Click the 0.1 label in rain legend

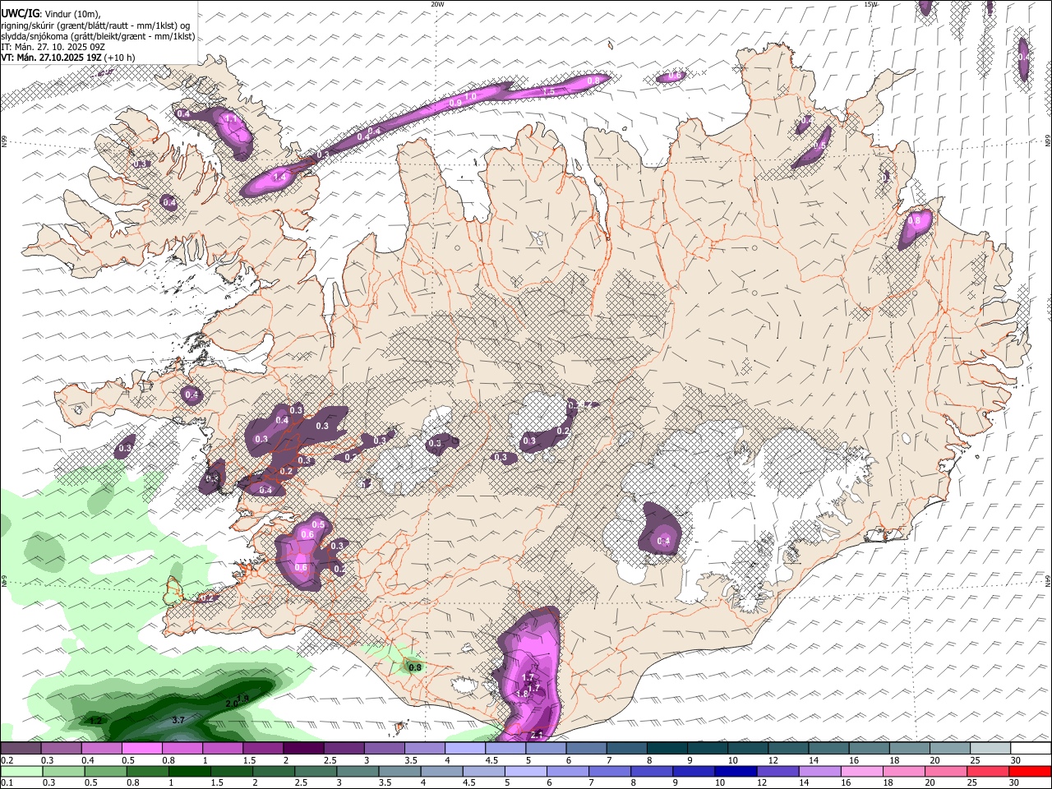pos(7,782)
